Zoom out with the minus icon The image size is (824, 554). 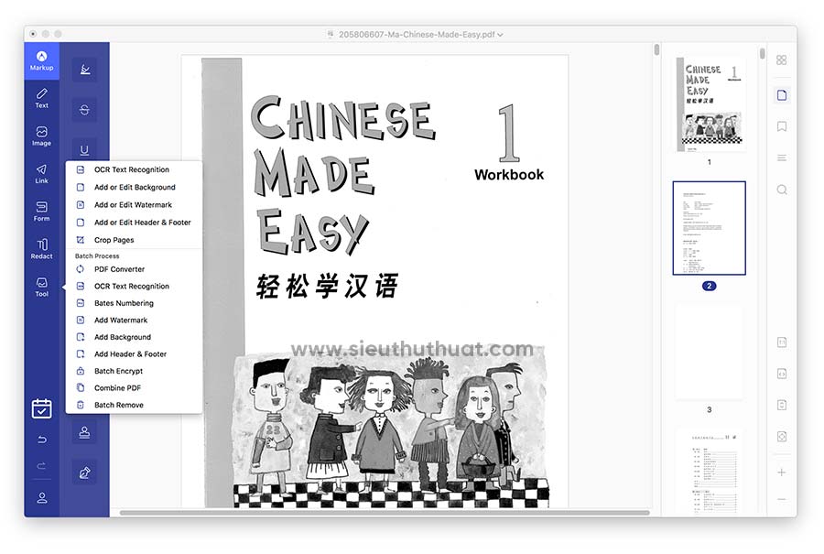(x=782, y=499)
